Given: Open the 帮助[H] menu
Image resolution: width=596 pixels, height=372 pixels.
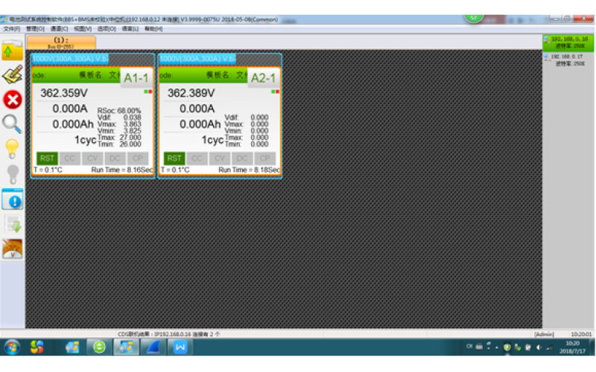Looking at the screenshot, I should tap(153, 29).
